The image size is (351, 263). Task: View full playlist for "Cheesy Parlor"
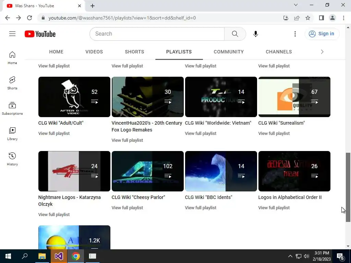pyautogui.click(x=127, y=208)
